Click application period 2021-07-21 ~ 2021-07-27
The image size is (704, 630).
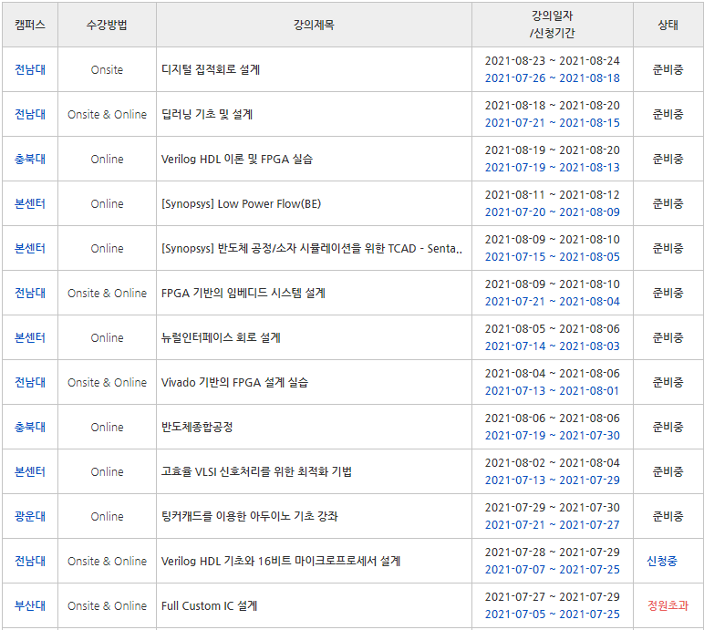coord(553,525)
